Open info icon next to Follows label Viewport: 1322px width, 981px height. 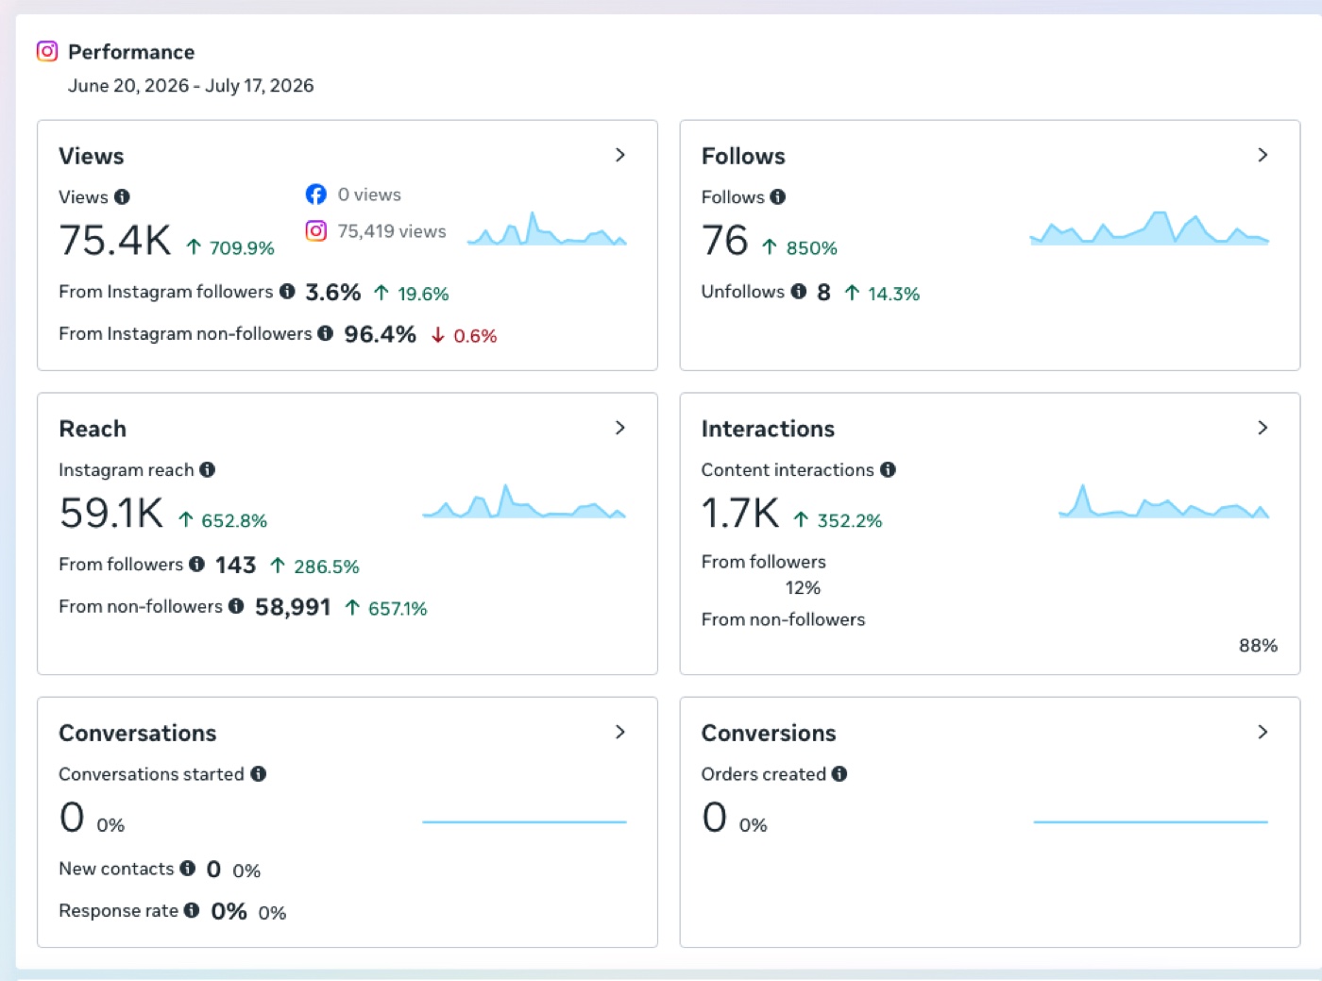[x=778, y=197]
